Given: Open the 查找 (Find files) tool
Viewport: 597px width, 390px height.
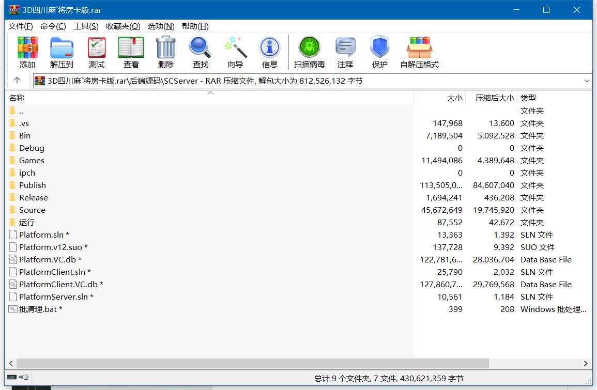Looking at the screenshot, I should click(200, 51).
